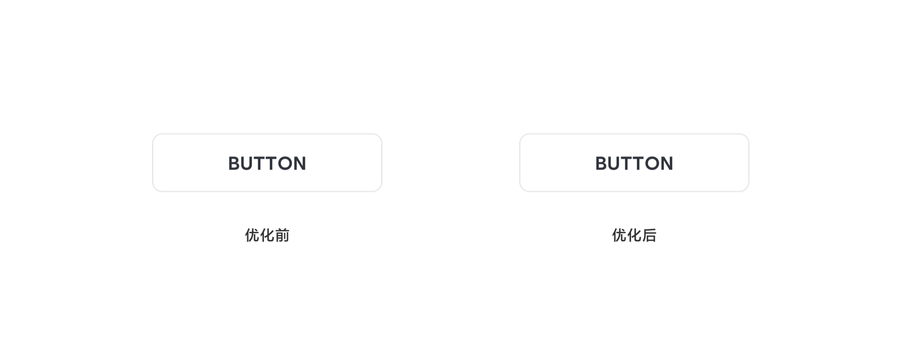Viewport: 913px width, 342px height.
Task: Choose the left-side rounded BUTTON
Action: (267, 163)
